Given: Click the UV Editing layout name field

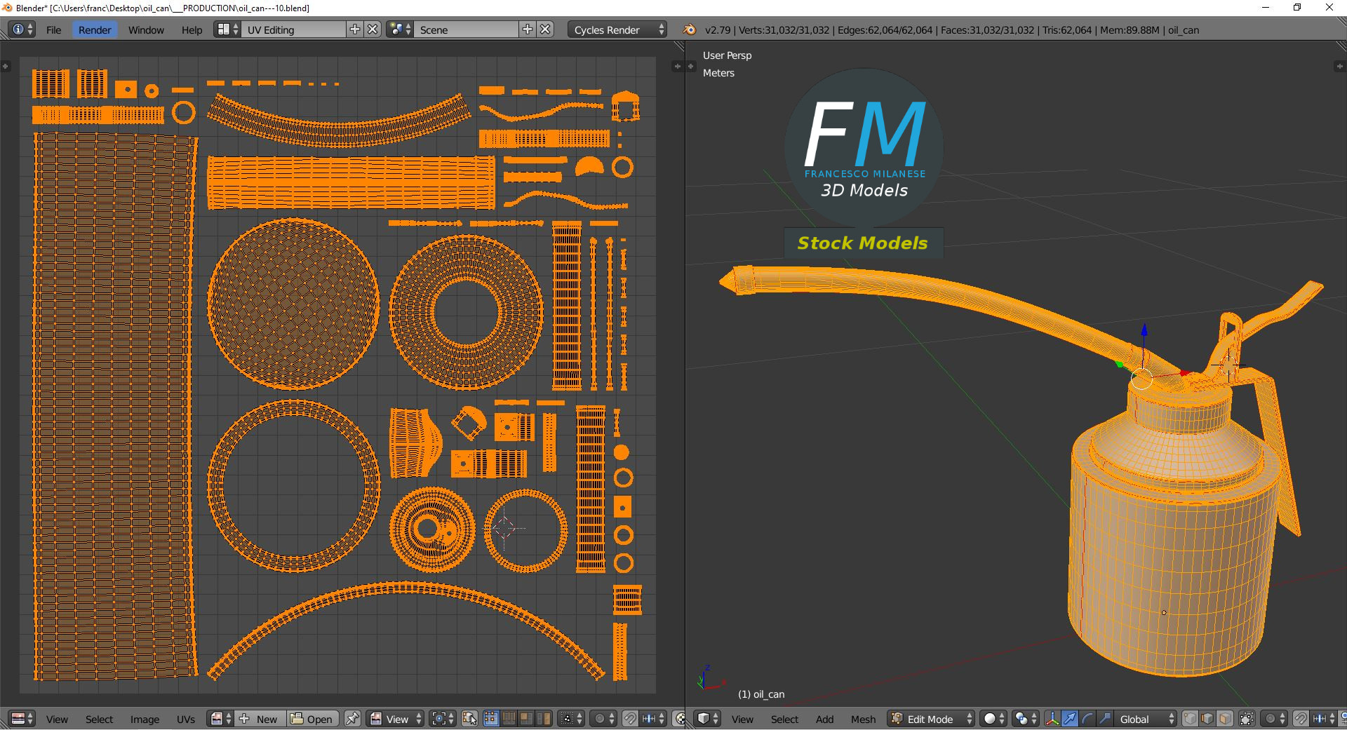Looking at the screenshot, I should tap(295, 29).
